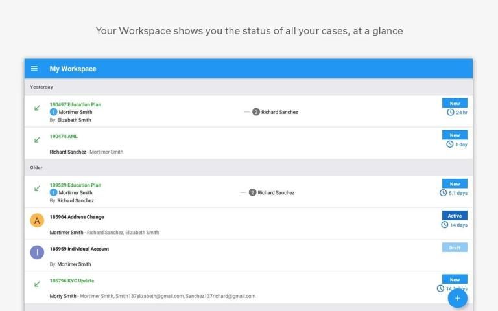Screen dimensions: 498x311
Task: Click the clock icon next to 24 hr
Action: tap(451, 112)
